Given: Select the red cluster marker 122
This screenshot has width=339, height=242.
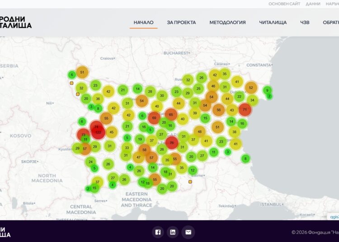Looking at the screenshot, I should [99, 132].
